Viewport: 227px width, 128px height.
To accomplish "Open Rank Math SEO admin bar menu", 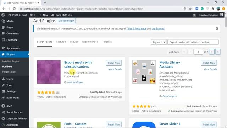I will click(62, 15).
